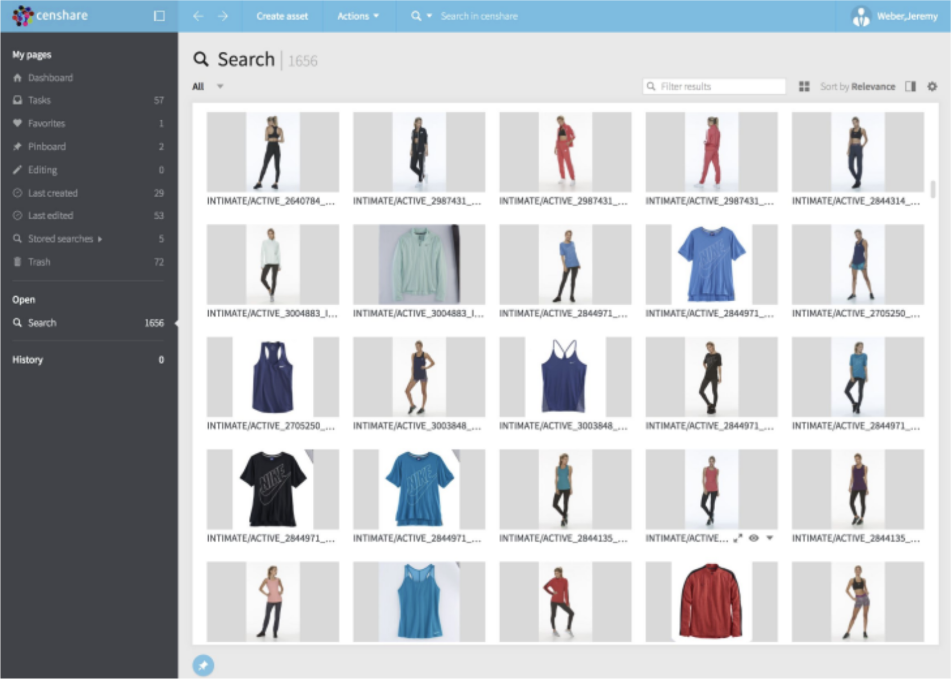Click the Last created clock icon

click(x=17, y=193)
